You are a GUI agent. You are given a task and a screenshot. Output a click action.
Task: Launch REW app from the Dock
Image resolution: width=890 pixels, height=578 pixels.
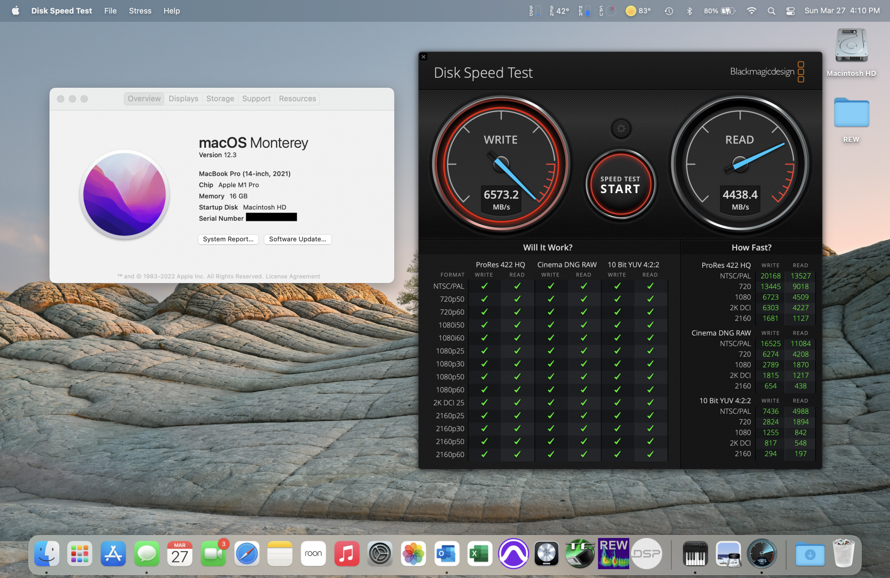click(x=613, y=554)
